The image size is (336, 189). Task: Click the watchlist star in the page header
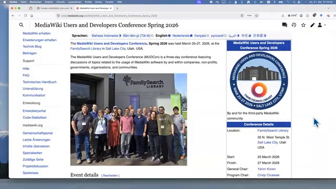click(303, 25)
